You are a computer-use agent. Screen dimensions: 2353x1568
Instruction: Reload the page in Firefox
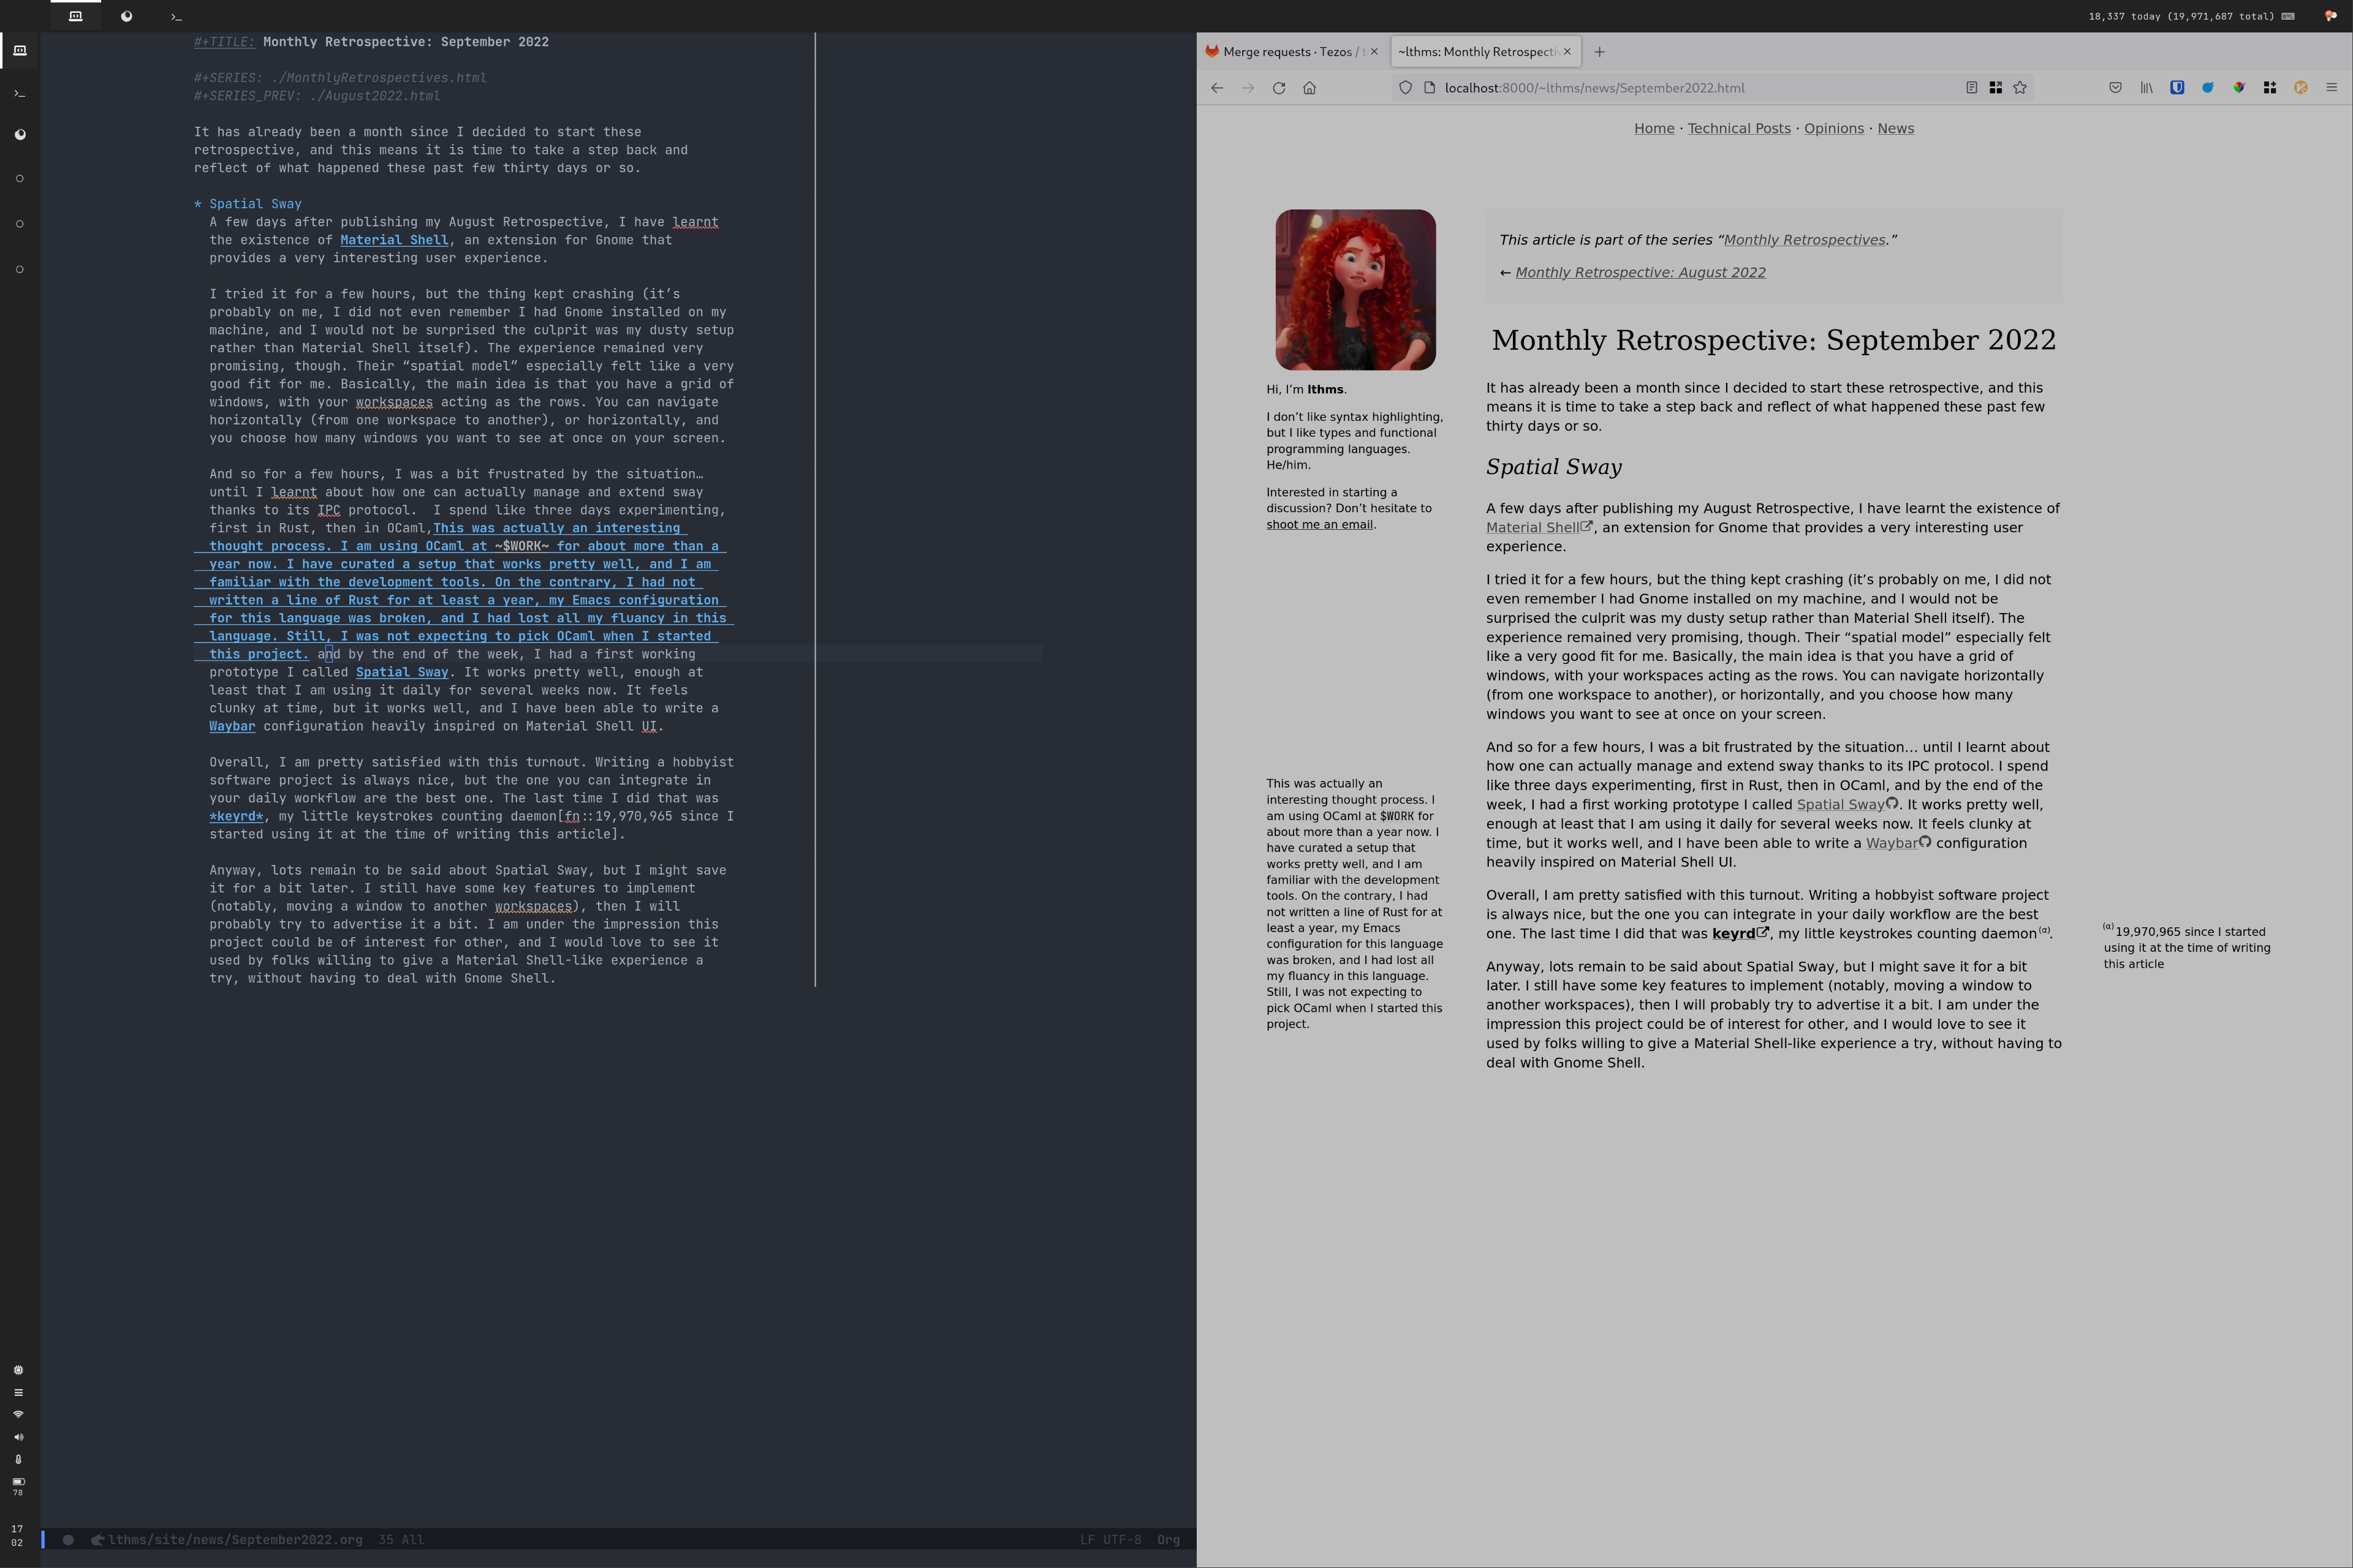coord(1279,88)
